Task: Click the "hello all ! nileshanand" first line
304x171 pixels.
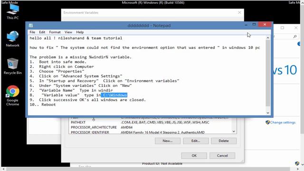Action: click(76, 38)
